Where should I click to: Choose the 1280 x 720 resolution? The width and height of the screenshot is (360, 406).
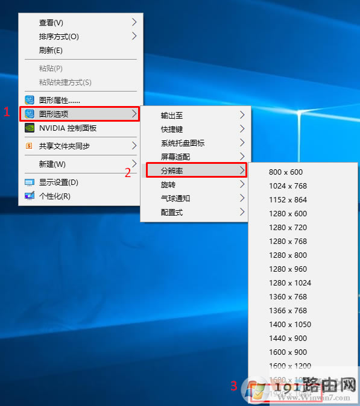303,228
